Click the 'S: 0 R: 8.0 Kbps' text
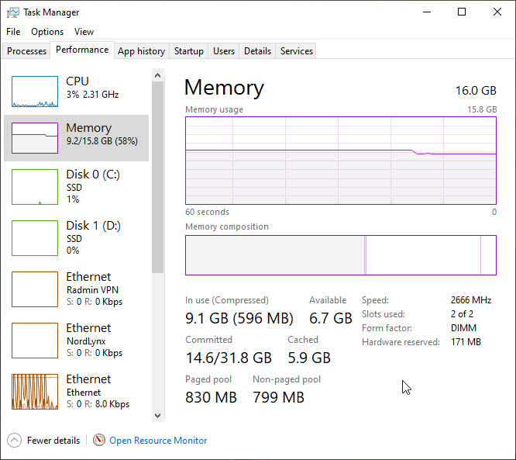 tap(98, 404)
